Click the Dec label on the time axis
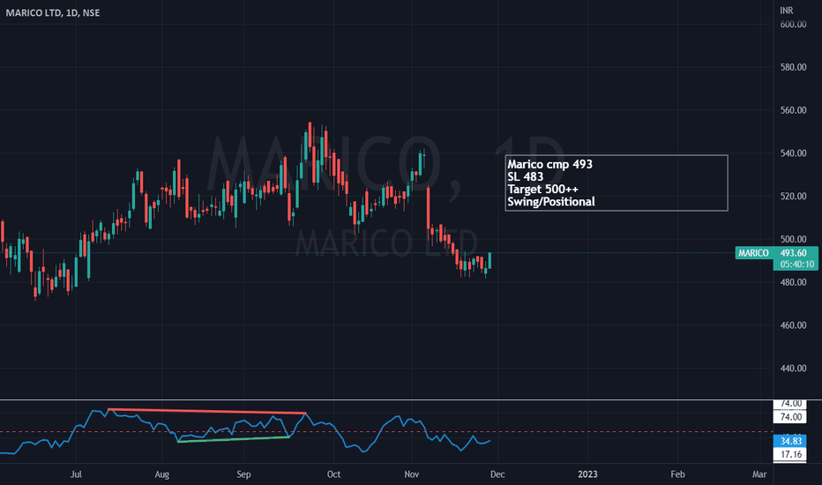The image size is (822, 485). tap(497, 474)
